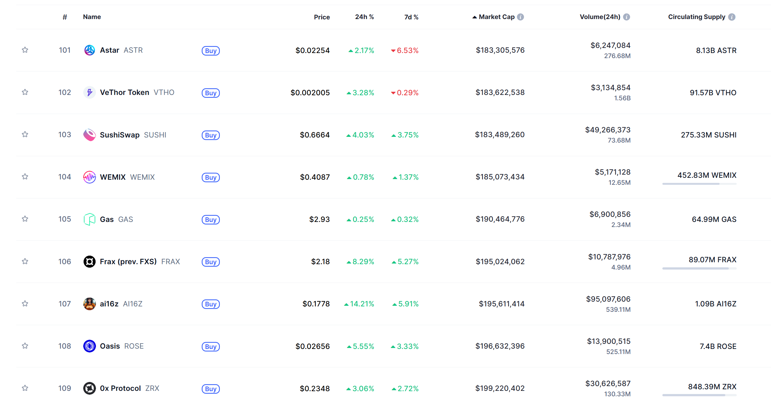Click Gas price $2.93
The height and width of the screenshot is (408, 771).
point(320,219)
